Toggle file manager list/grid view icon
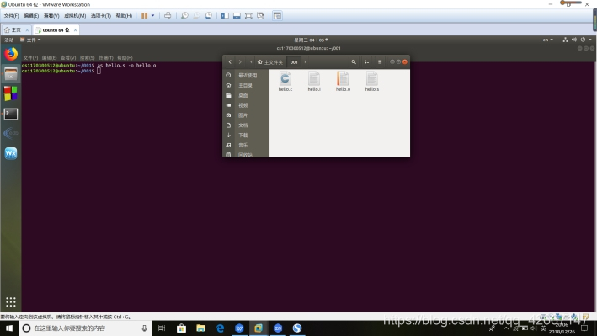597x336 pixels. (x=366, y=61)
